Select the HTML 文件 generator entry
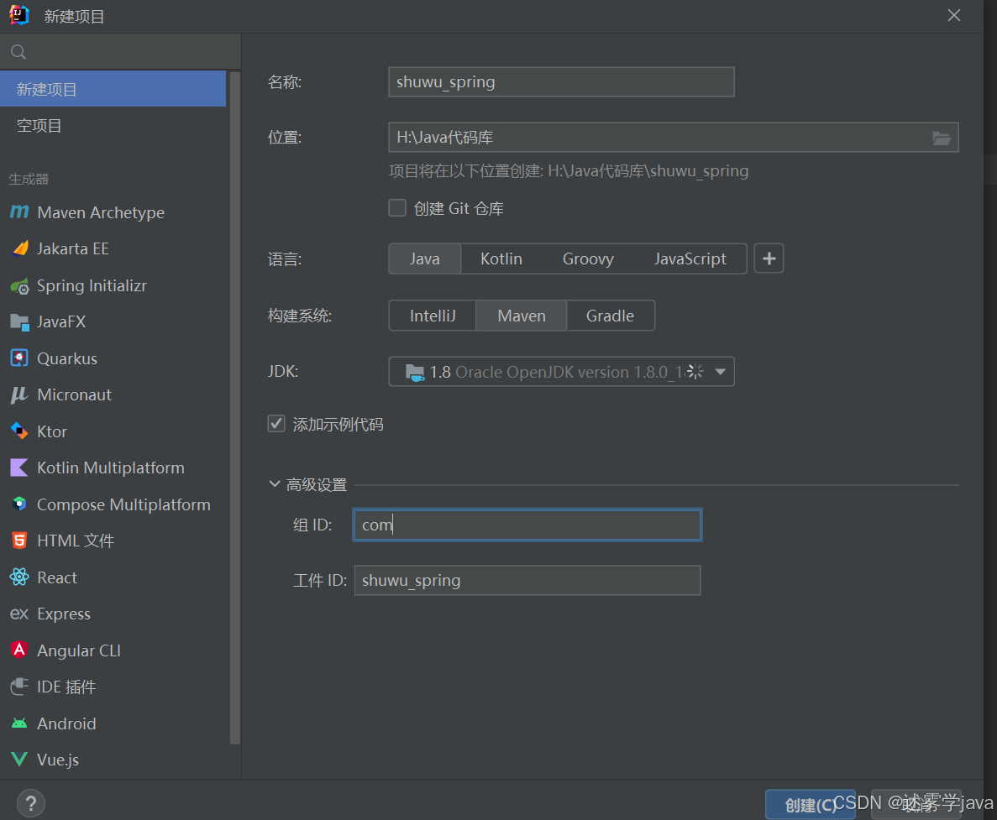The height and width of the screenshot is (820, 997). point(113,541)
